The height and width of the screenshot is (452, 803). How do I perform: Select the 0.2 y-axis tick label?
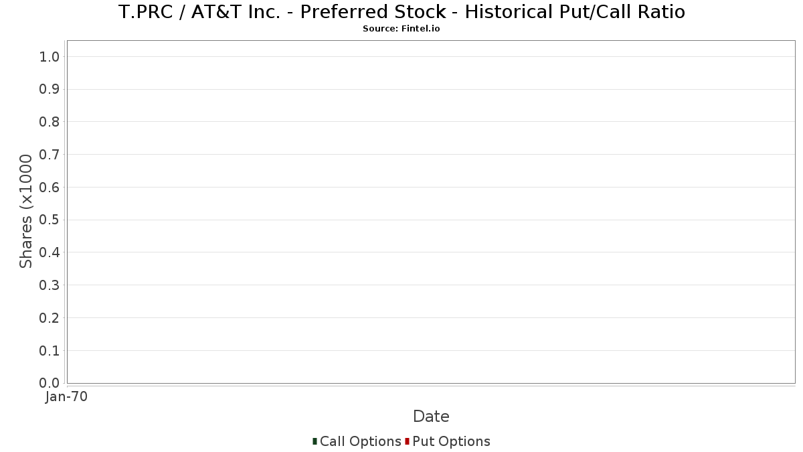[x=50, y=318]
